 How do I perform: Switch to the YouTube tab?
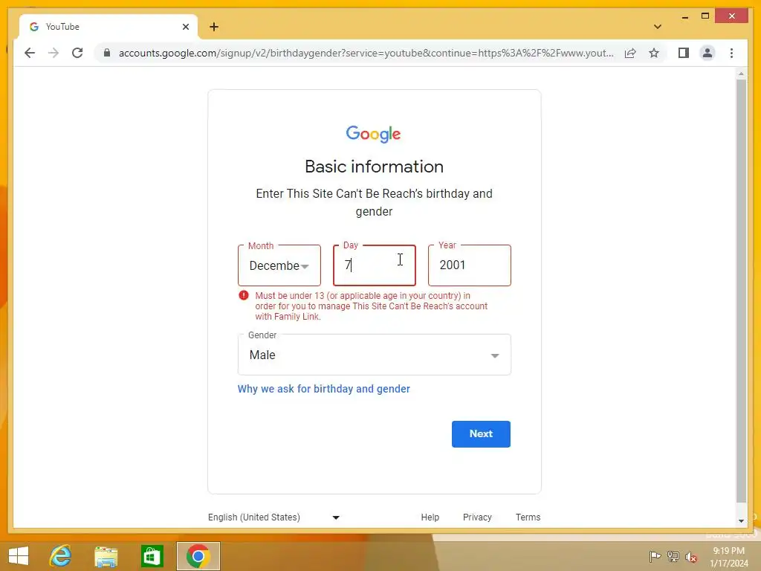coord(102,27)
